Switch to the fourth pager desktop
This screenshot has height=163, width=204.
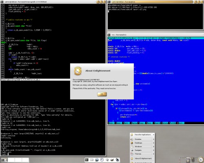[x=26, y=160]
